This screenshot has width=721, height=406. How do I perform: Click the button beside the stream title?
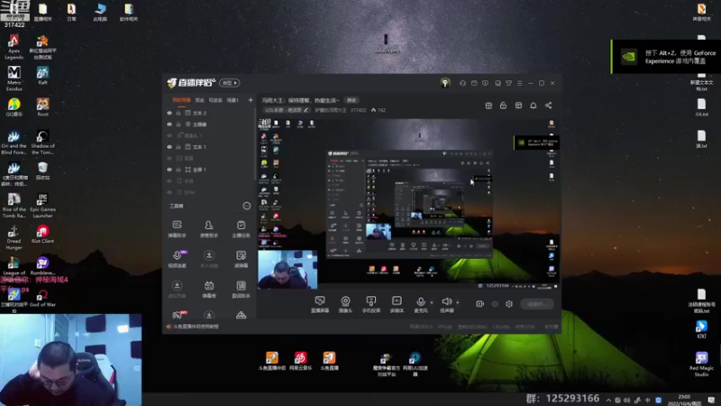click(x=351, y=100)
